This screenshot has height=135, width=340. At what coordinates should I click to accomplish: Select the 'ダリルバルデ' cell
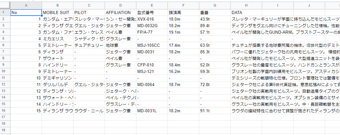(x=58, y=84)
